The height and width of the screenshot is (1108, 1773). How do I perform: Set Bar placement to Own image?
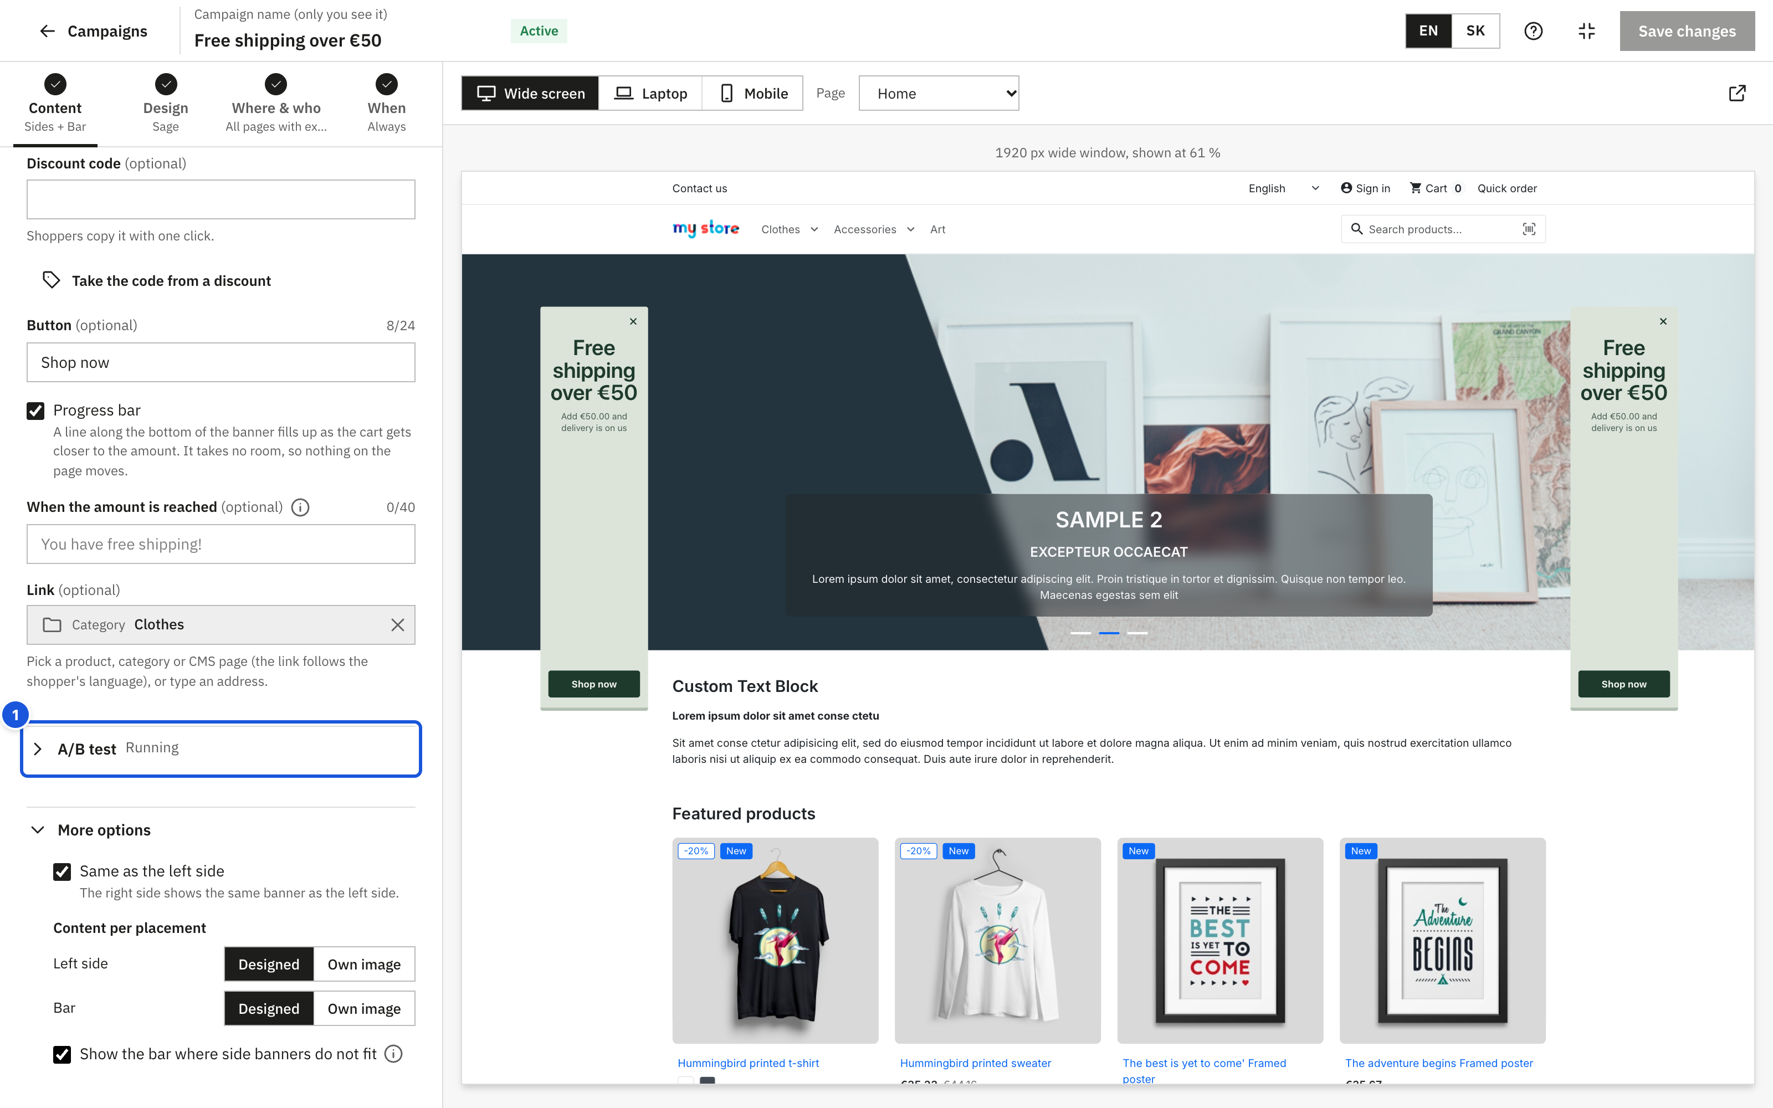pos(364,1008)
